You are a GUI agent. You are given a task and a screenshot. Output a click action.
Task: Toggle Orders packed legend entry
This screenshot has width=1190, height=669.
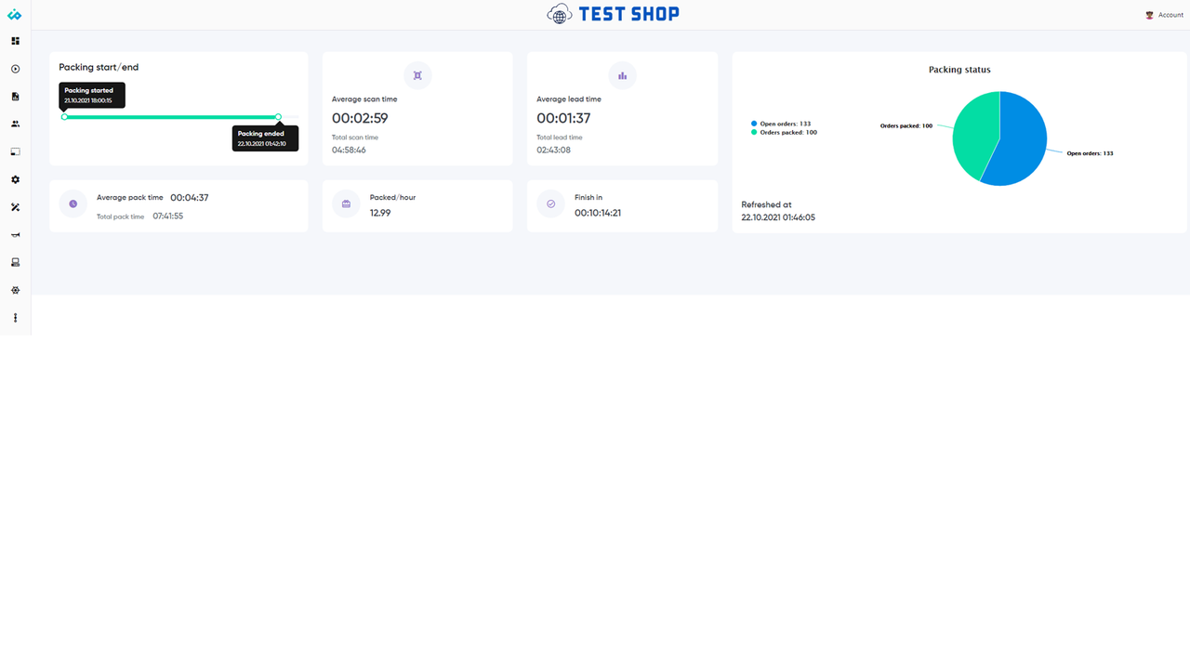coord(784,132)
